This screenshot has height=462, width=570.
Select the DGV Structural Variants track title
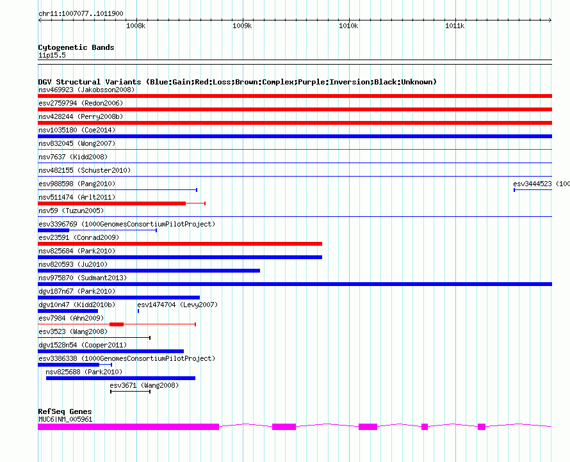[x=238, y=82]
